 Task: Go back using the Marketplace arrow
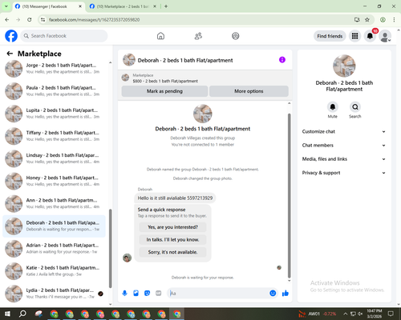pos(10,54)
